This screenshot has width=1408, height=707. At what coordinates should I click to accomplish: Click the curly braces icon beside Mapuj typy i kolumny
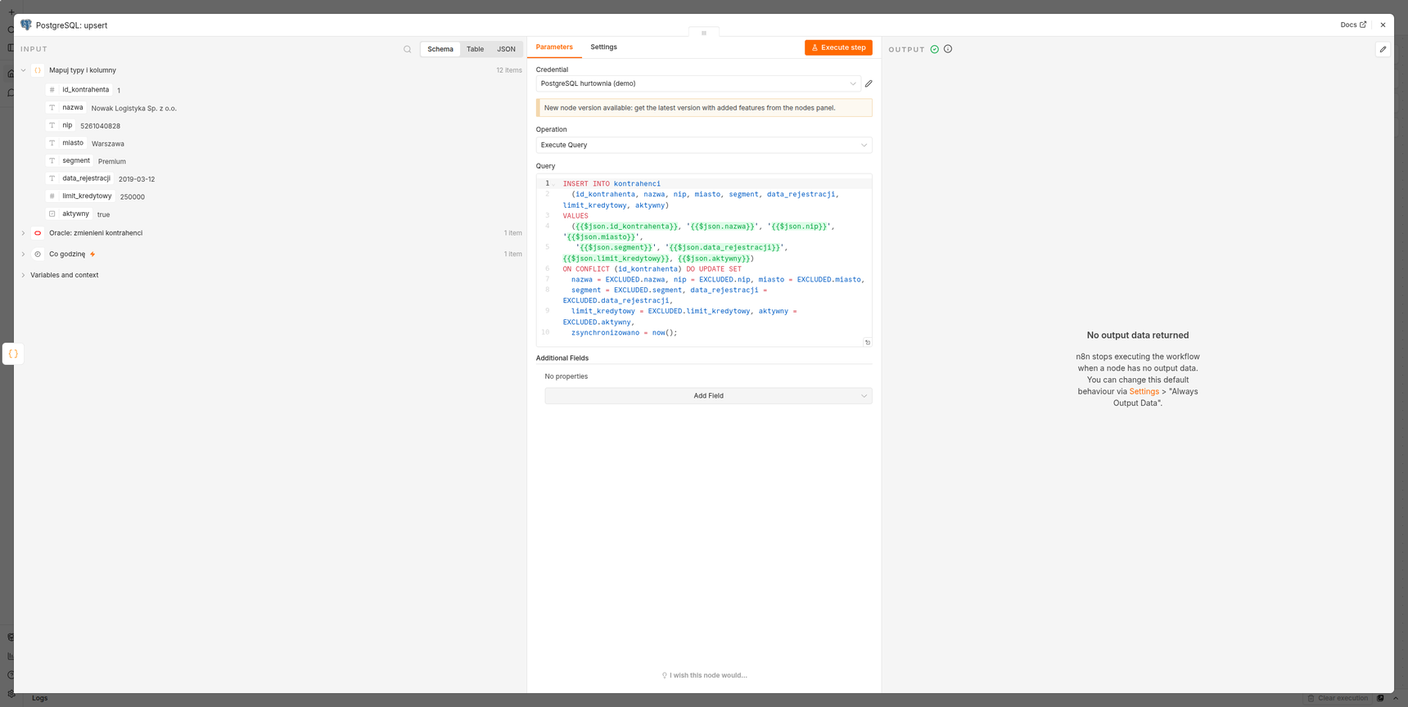pos(38,70)
